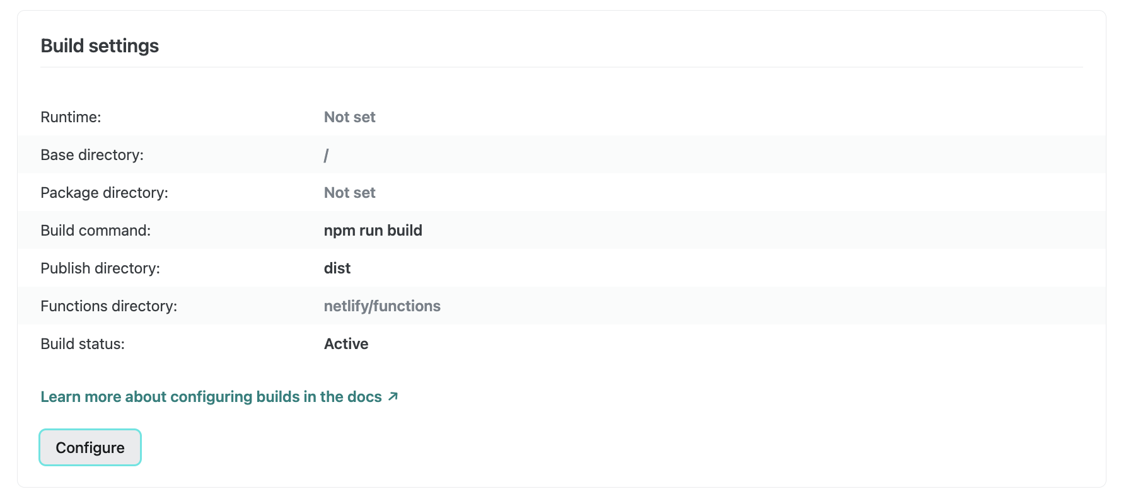
Task: Click the Configure button
Action: point(90,447)
